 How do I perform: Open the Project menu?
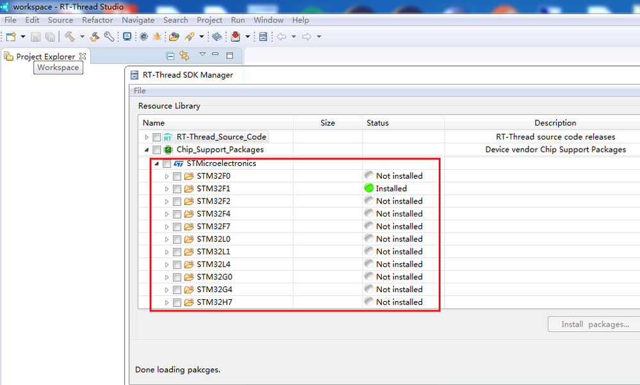(209, 20)
